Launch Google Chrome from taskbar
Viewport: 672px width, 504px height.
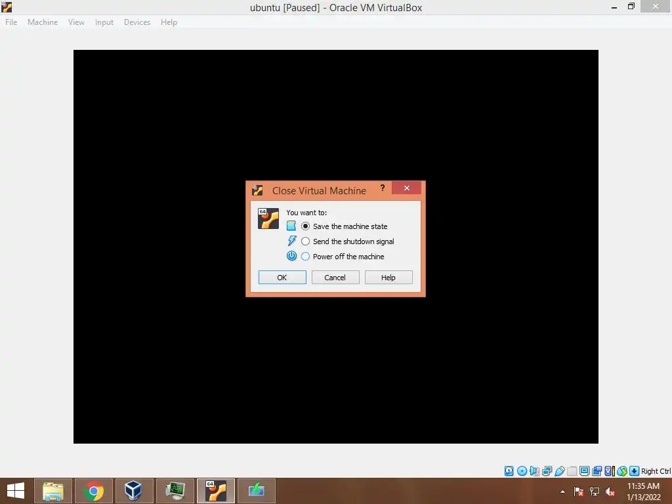click(x=94, y=491)
